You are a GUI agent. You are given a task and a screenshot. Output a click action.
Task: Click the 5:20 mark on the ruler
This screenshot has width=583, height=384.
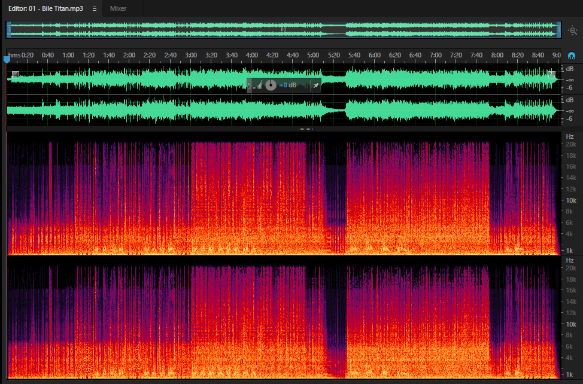click(334, 56)
